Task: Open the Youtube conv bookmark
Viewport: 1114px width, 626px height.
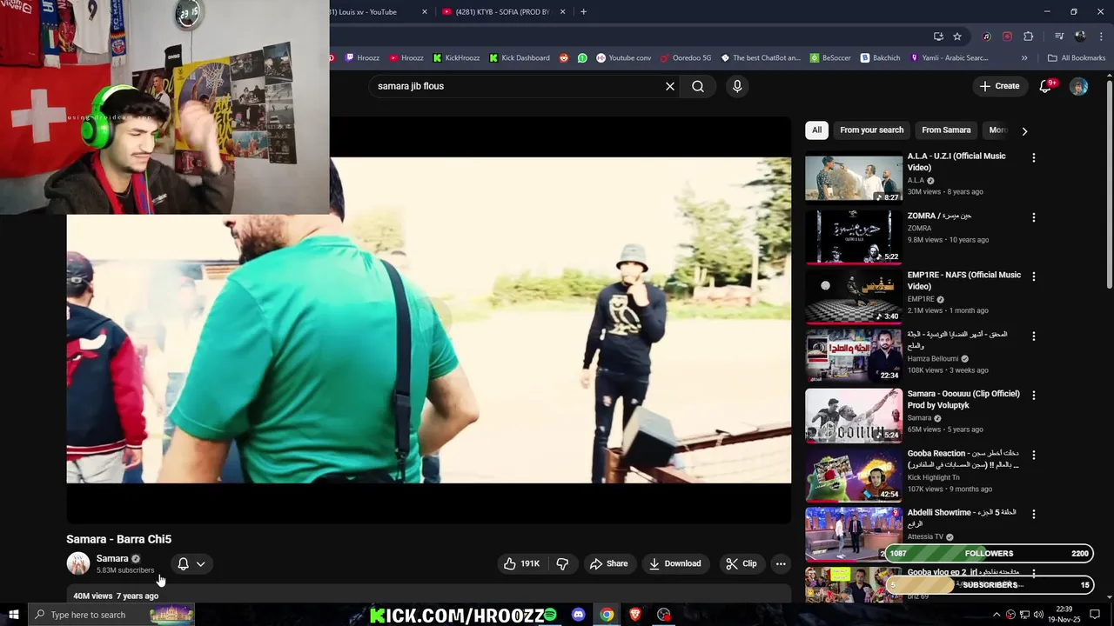Action: pyautogui.click(x=623, y=58)
